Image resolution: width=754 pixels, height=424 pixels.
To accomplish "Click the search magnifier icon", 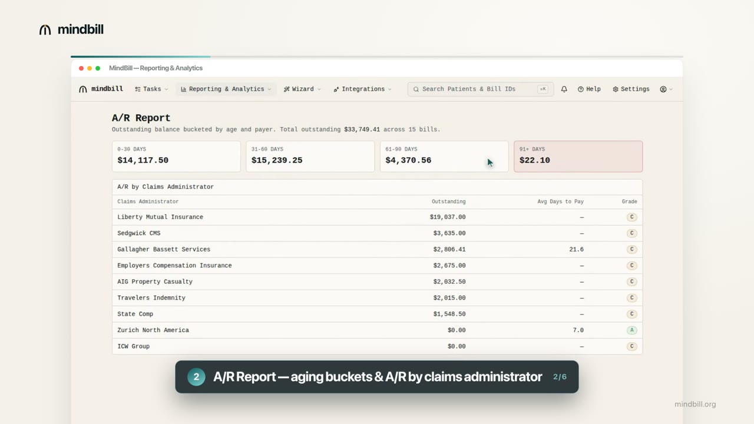I will point(416,90).
